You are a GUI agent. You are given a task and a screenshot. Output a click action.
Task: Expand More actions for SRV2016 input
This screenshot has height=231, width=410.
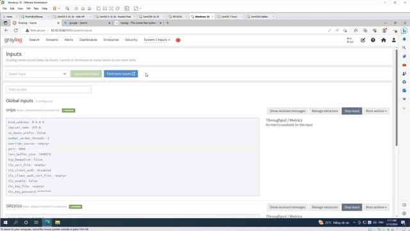376,207
